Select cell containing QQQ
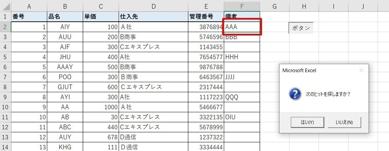Viewport: 389px width, 151px height. tap(242, 97)
